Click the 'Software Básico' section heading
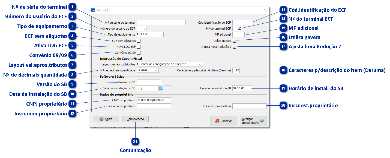The height and width of the screenshot is (158, 390). point(112,76)
